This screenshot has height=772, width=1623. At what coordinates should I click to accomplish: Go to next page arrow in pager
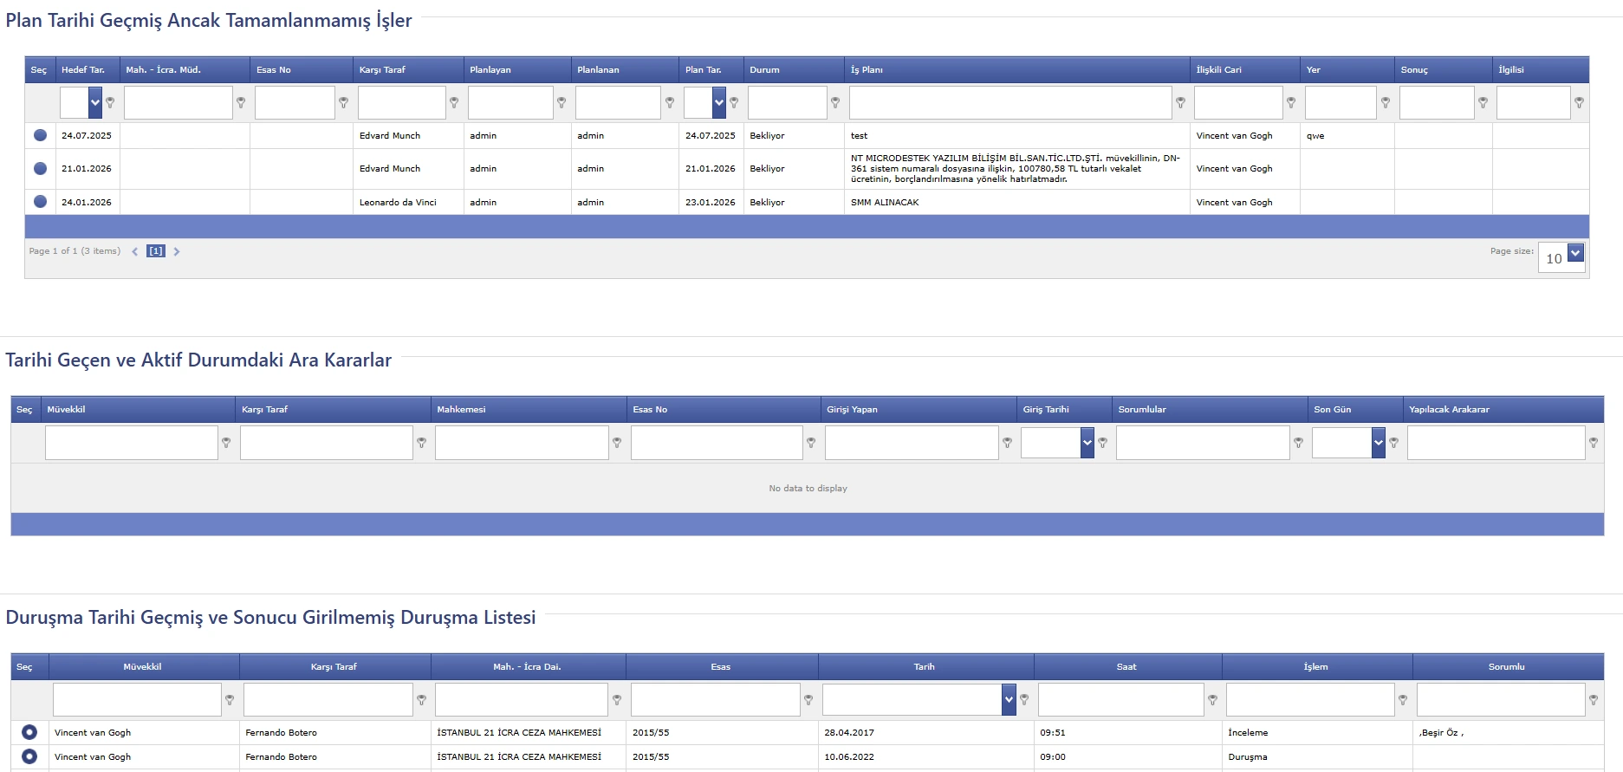click(x=177, y=251)
